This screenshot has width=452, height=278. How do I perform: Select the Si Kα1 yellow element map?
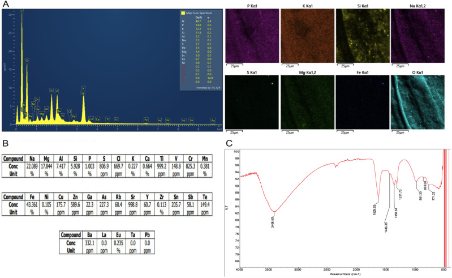pyautogui.click(x=363, y=36)
